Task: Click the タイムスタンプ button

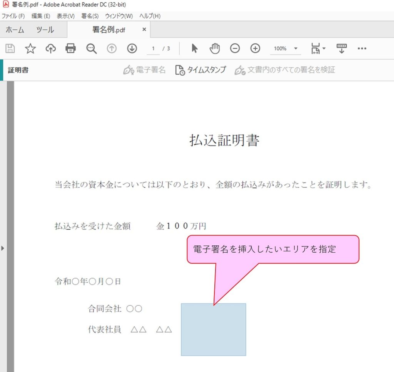Action: point(200,70)
